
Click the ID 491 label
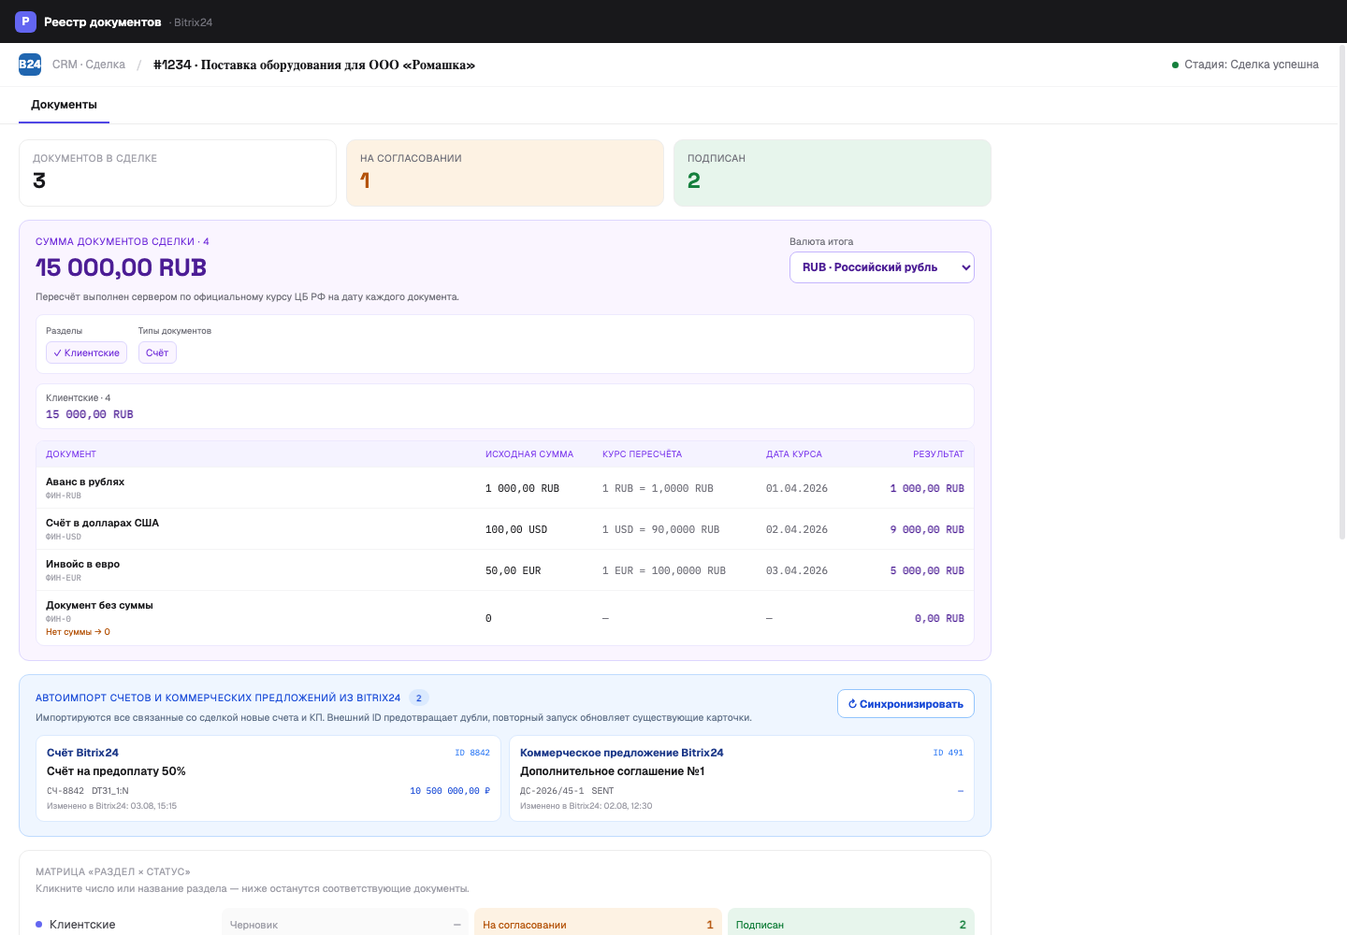coord(949,753)
